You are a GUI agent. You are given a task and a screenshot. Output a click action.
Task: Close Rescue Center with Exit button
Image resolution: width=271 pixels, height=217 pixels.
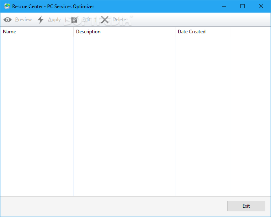[246, 206]
